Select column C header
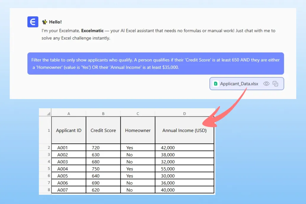 click(x=138, y=113)
